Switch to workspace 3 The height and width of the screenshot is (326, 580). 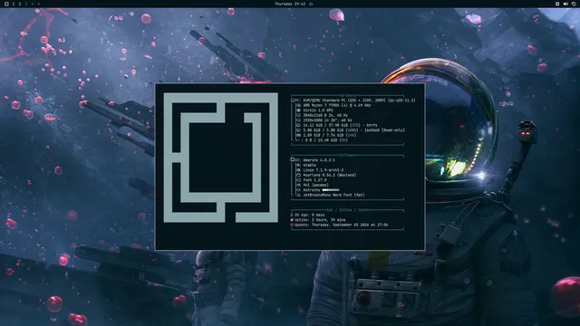[x=26, y=4]
